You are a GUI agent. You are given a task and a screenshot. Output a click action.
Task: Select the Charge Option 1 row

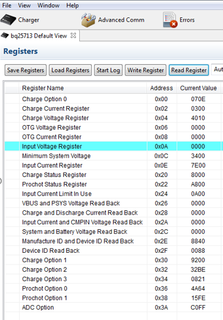(113, 260)
